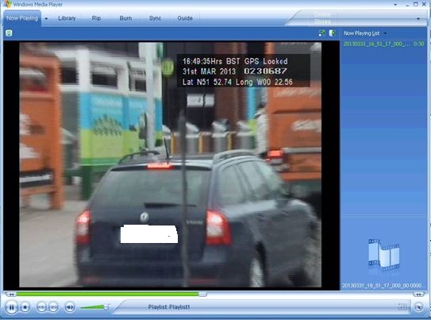Click the seek bar thumb

[x=202, y=295]
